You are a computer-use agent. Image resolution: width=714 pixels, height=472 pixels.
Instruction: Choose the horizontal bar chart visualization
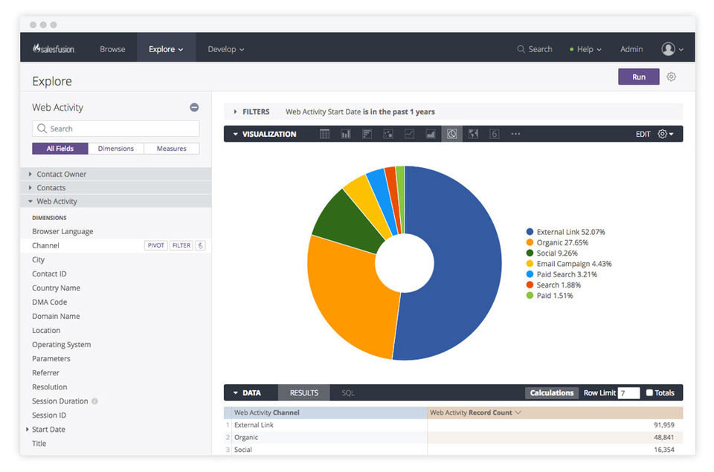[367, 134]
